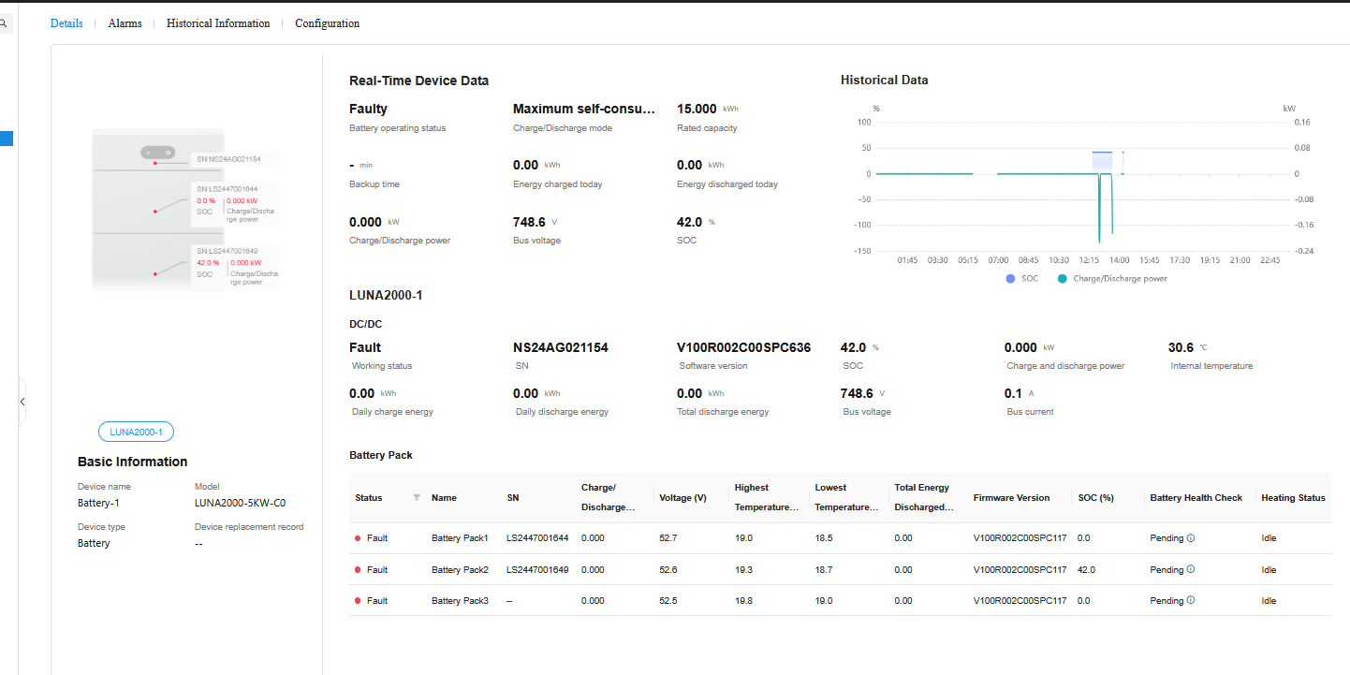Click info icon beside Battery Pack2 Pending

[1191, 569]
